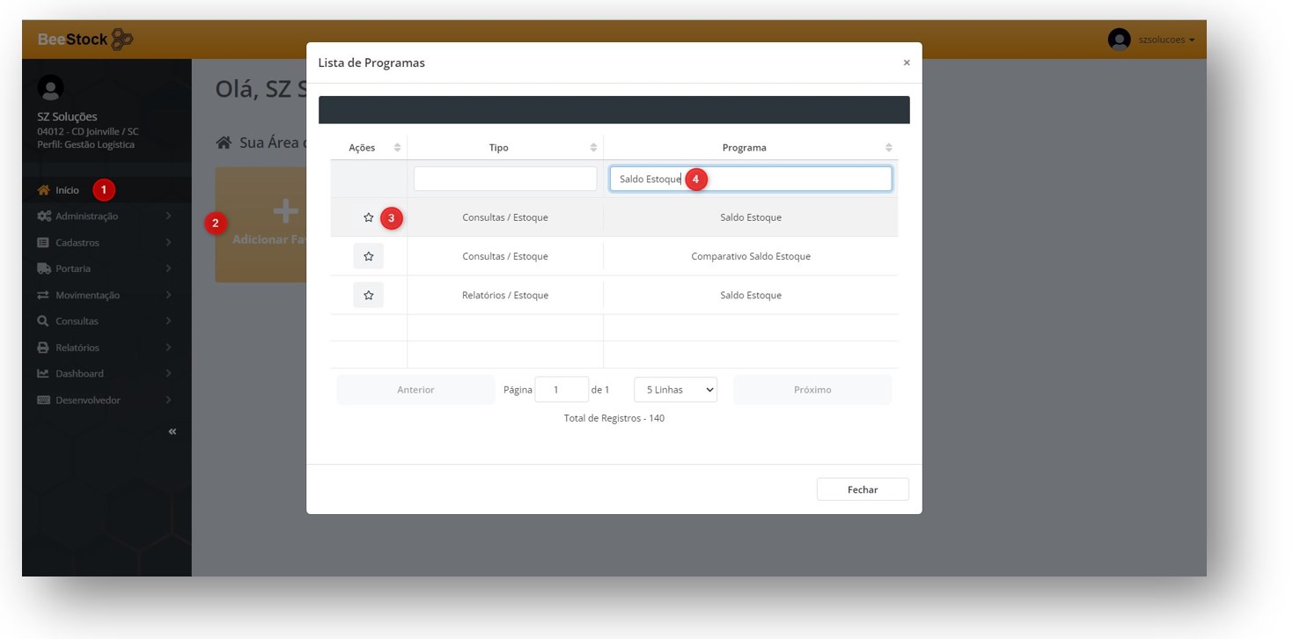Favorite the Comparativo Saldo Estoque program

368,256
